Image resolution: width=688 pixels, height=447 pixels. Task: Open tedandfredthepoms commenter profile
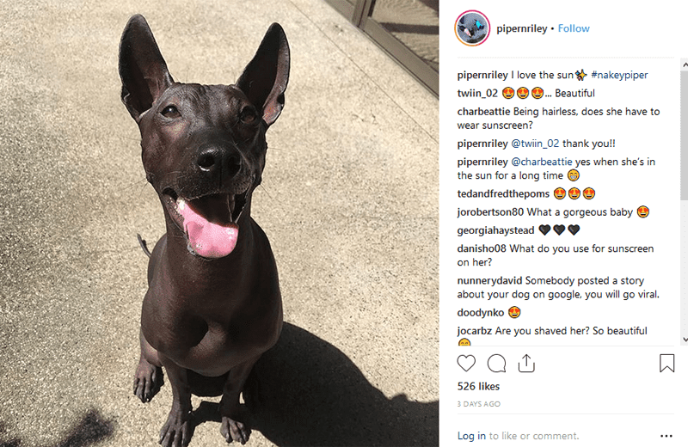pos(503,194)
